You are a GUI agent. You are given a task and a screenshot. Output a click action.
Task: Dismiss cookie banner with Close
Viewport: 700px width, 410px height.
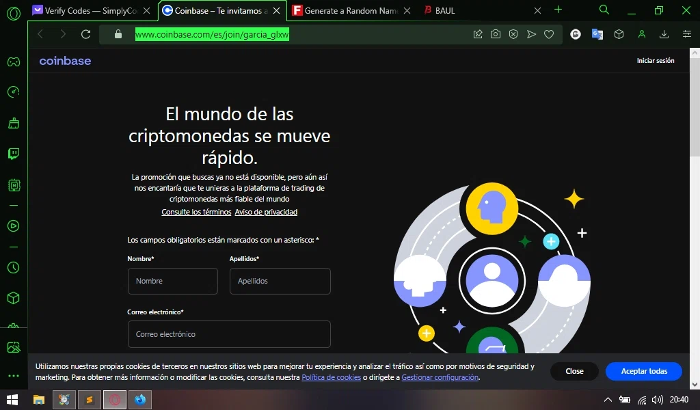coord(574,371)
